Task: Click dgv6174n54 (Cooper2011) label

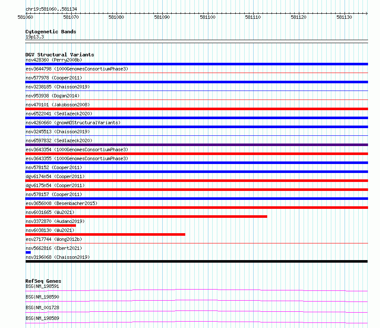Action: (55, 176)
